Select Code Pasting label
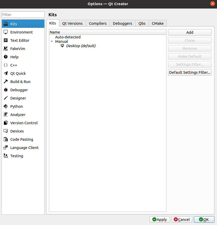The height and width of the screenshot is (225, 217). click(x=22, y=139)
